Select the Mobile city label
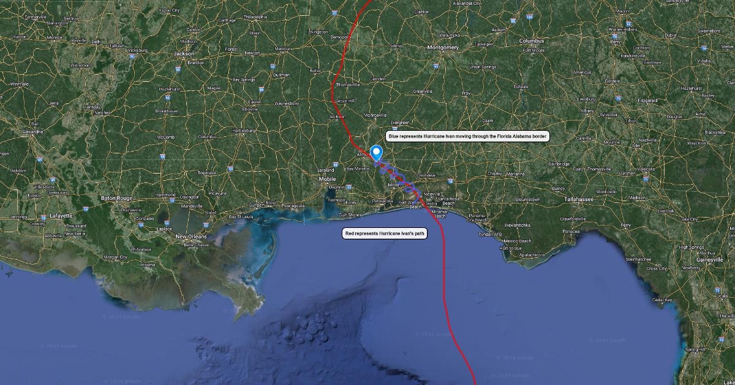The image size is (735, 385). (x=327, y=178)
